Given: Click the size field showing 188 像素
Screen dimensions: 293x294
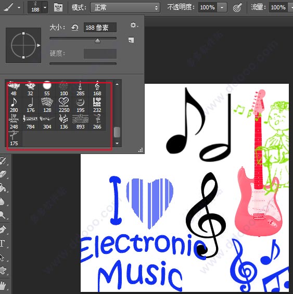Looking at the screenshot, I should tap(100, 28).
